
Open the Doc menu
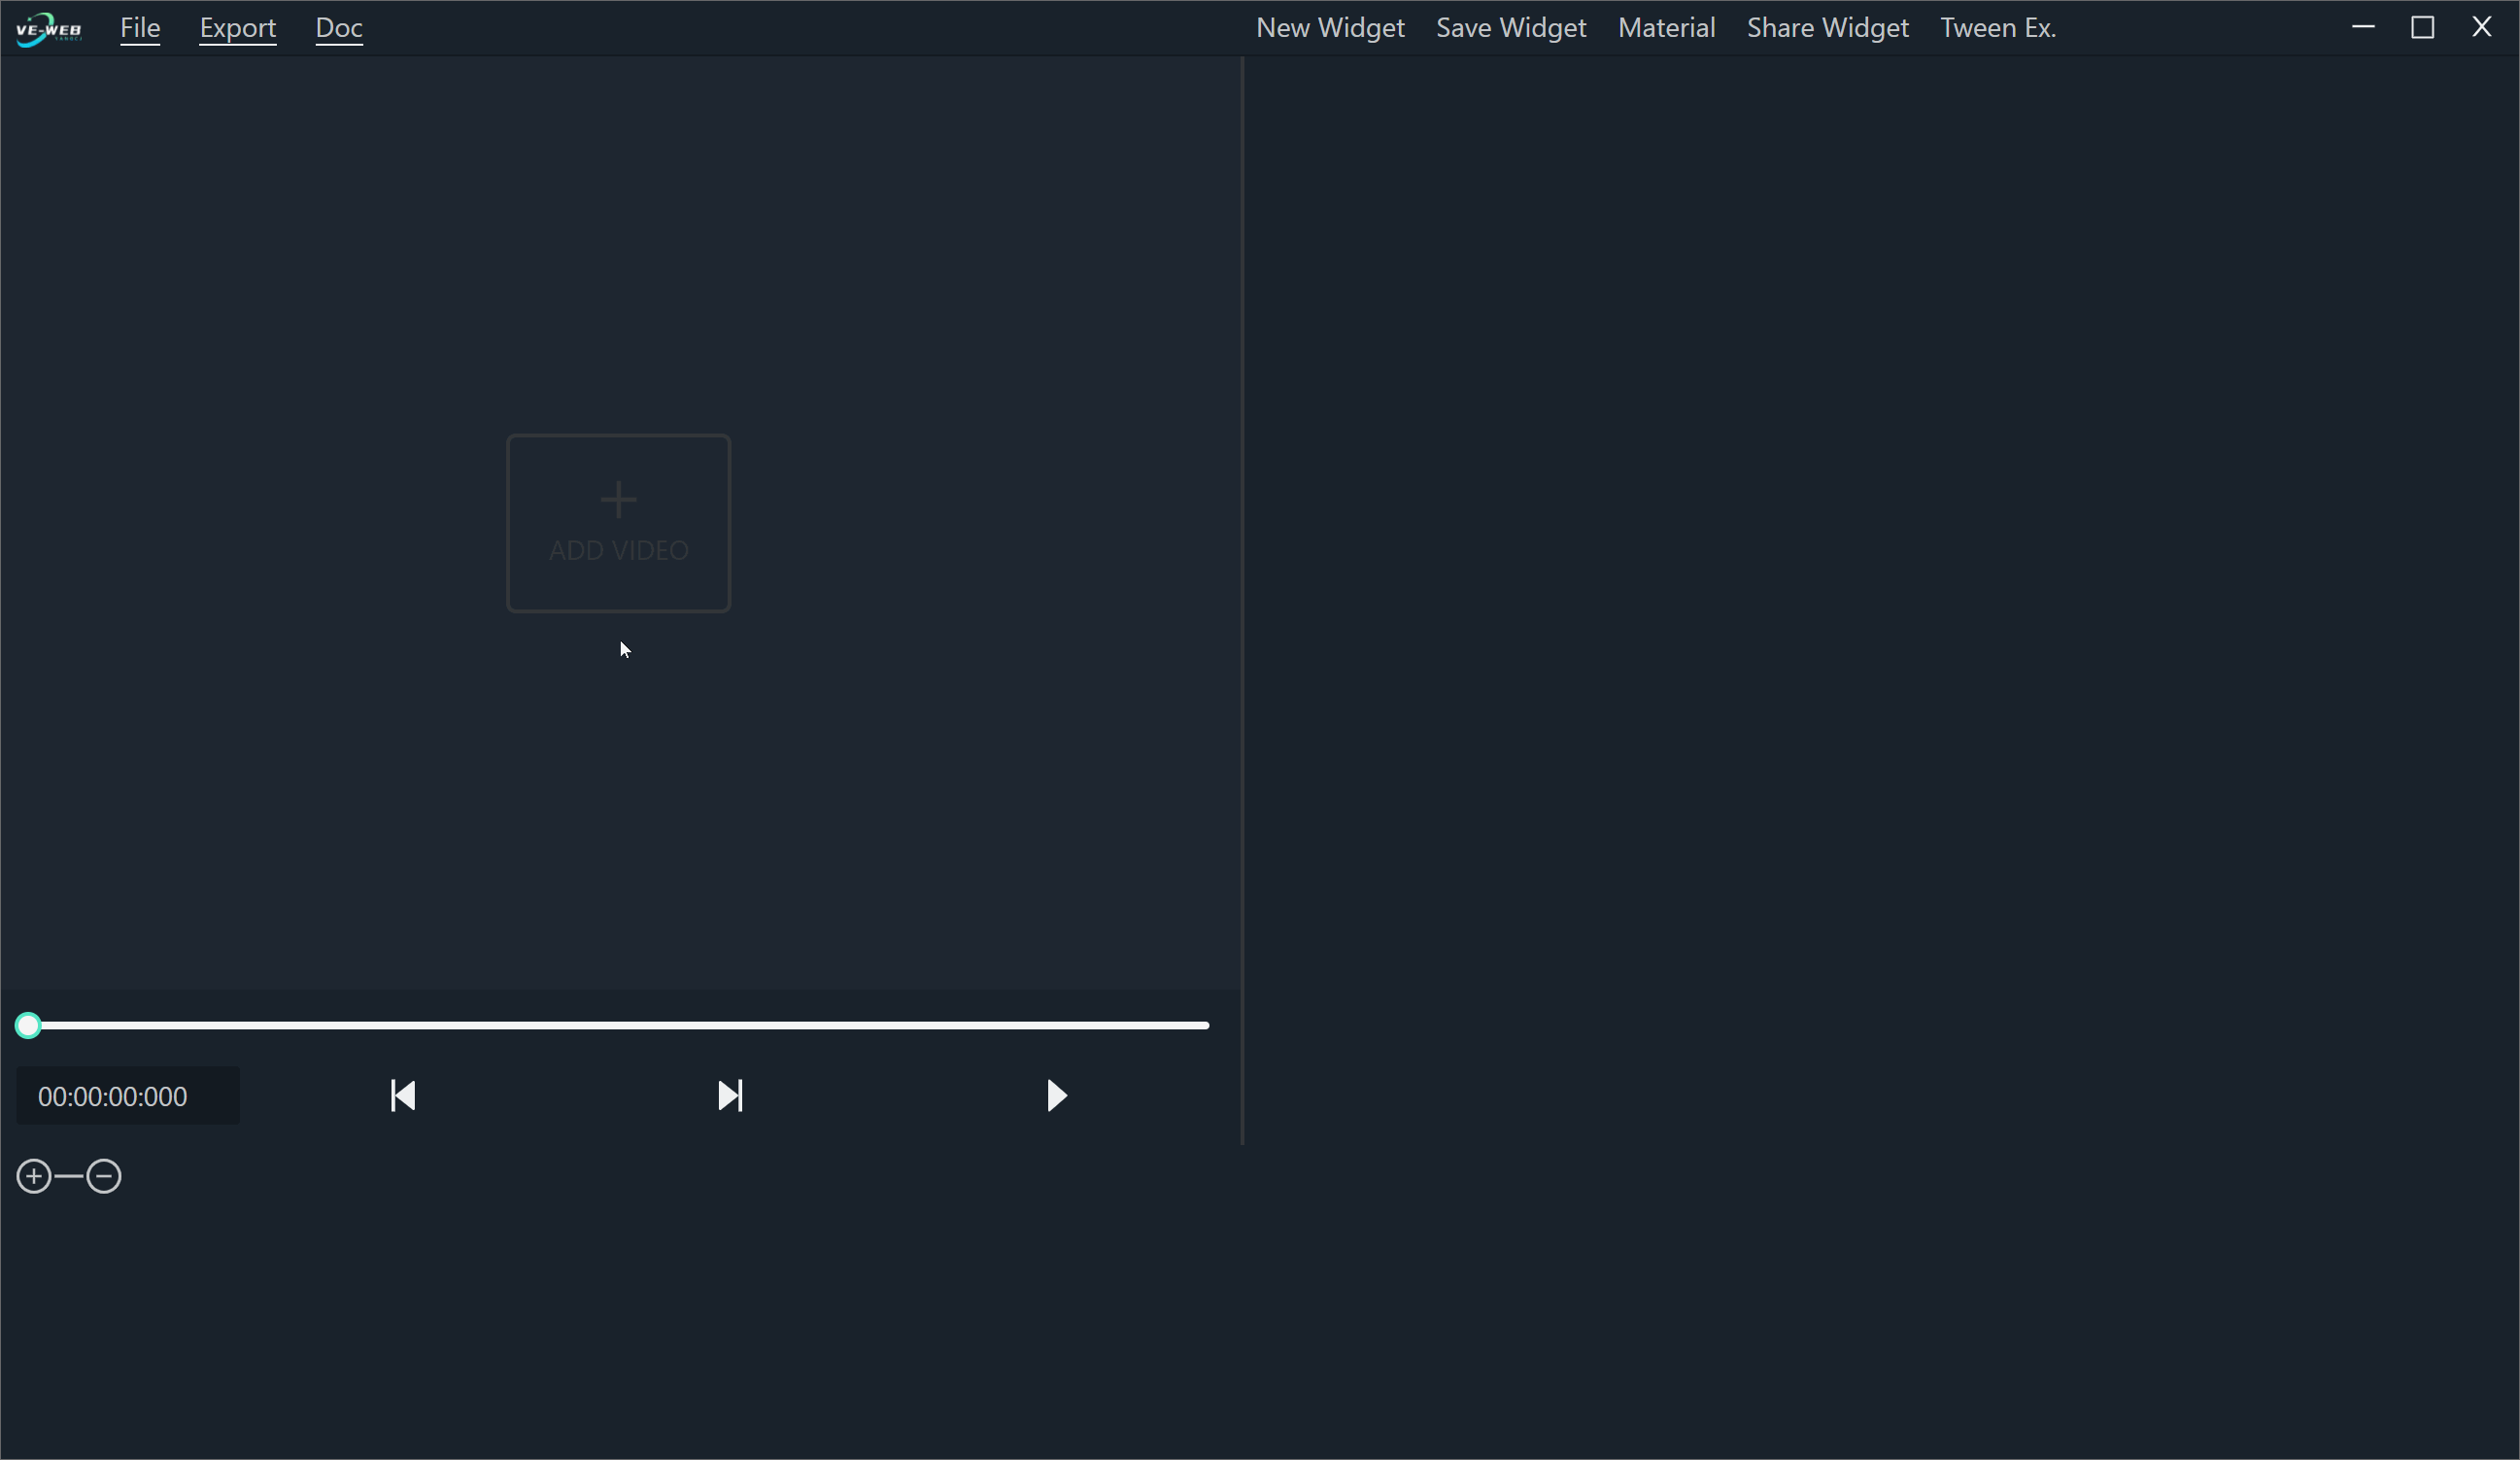[x=338, y=28]
